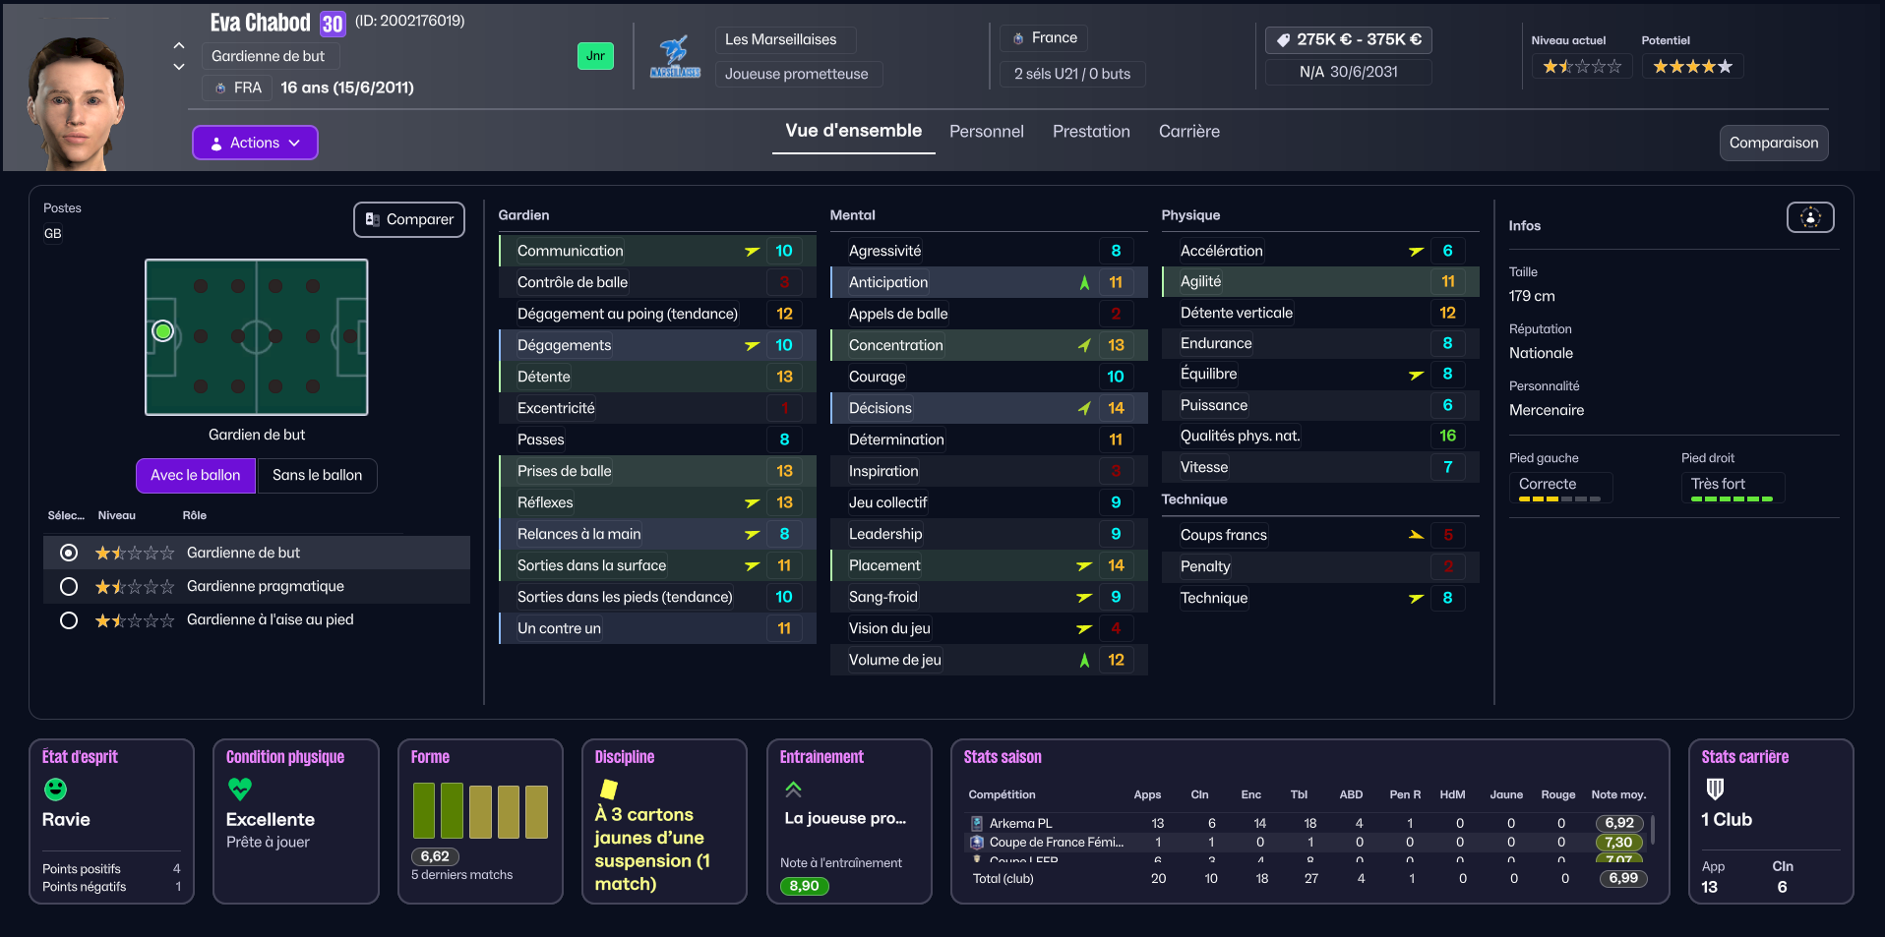Select Gardienne à l'aise au pied radio

(69, 619)
